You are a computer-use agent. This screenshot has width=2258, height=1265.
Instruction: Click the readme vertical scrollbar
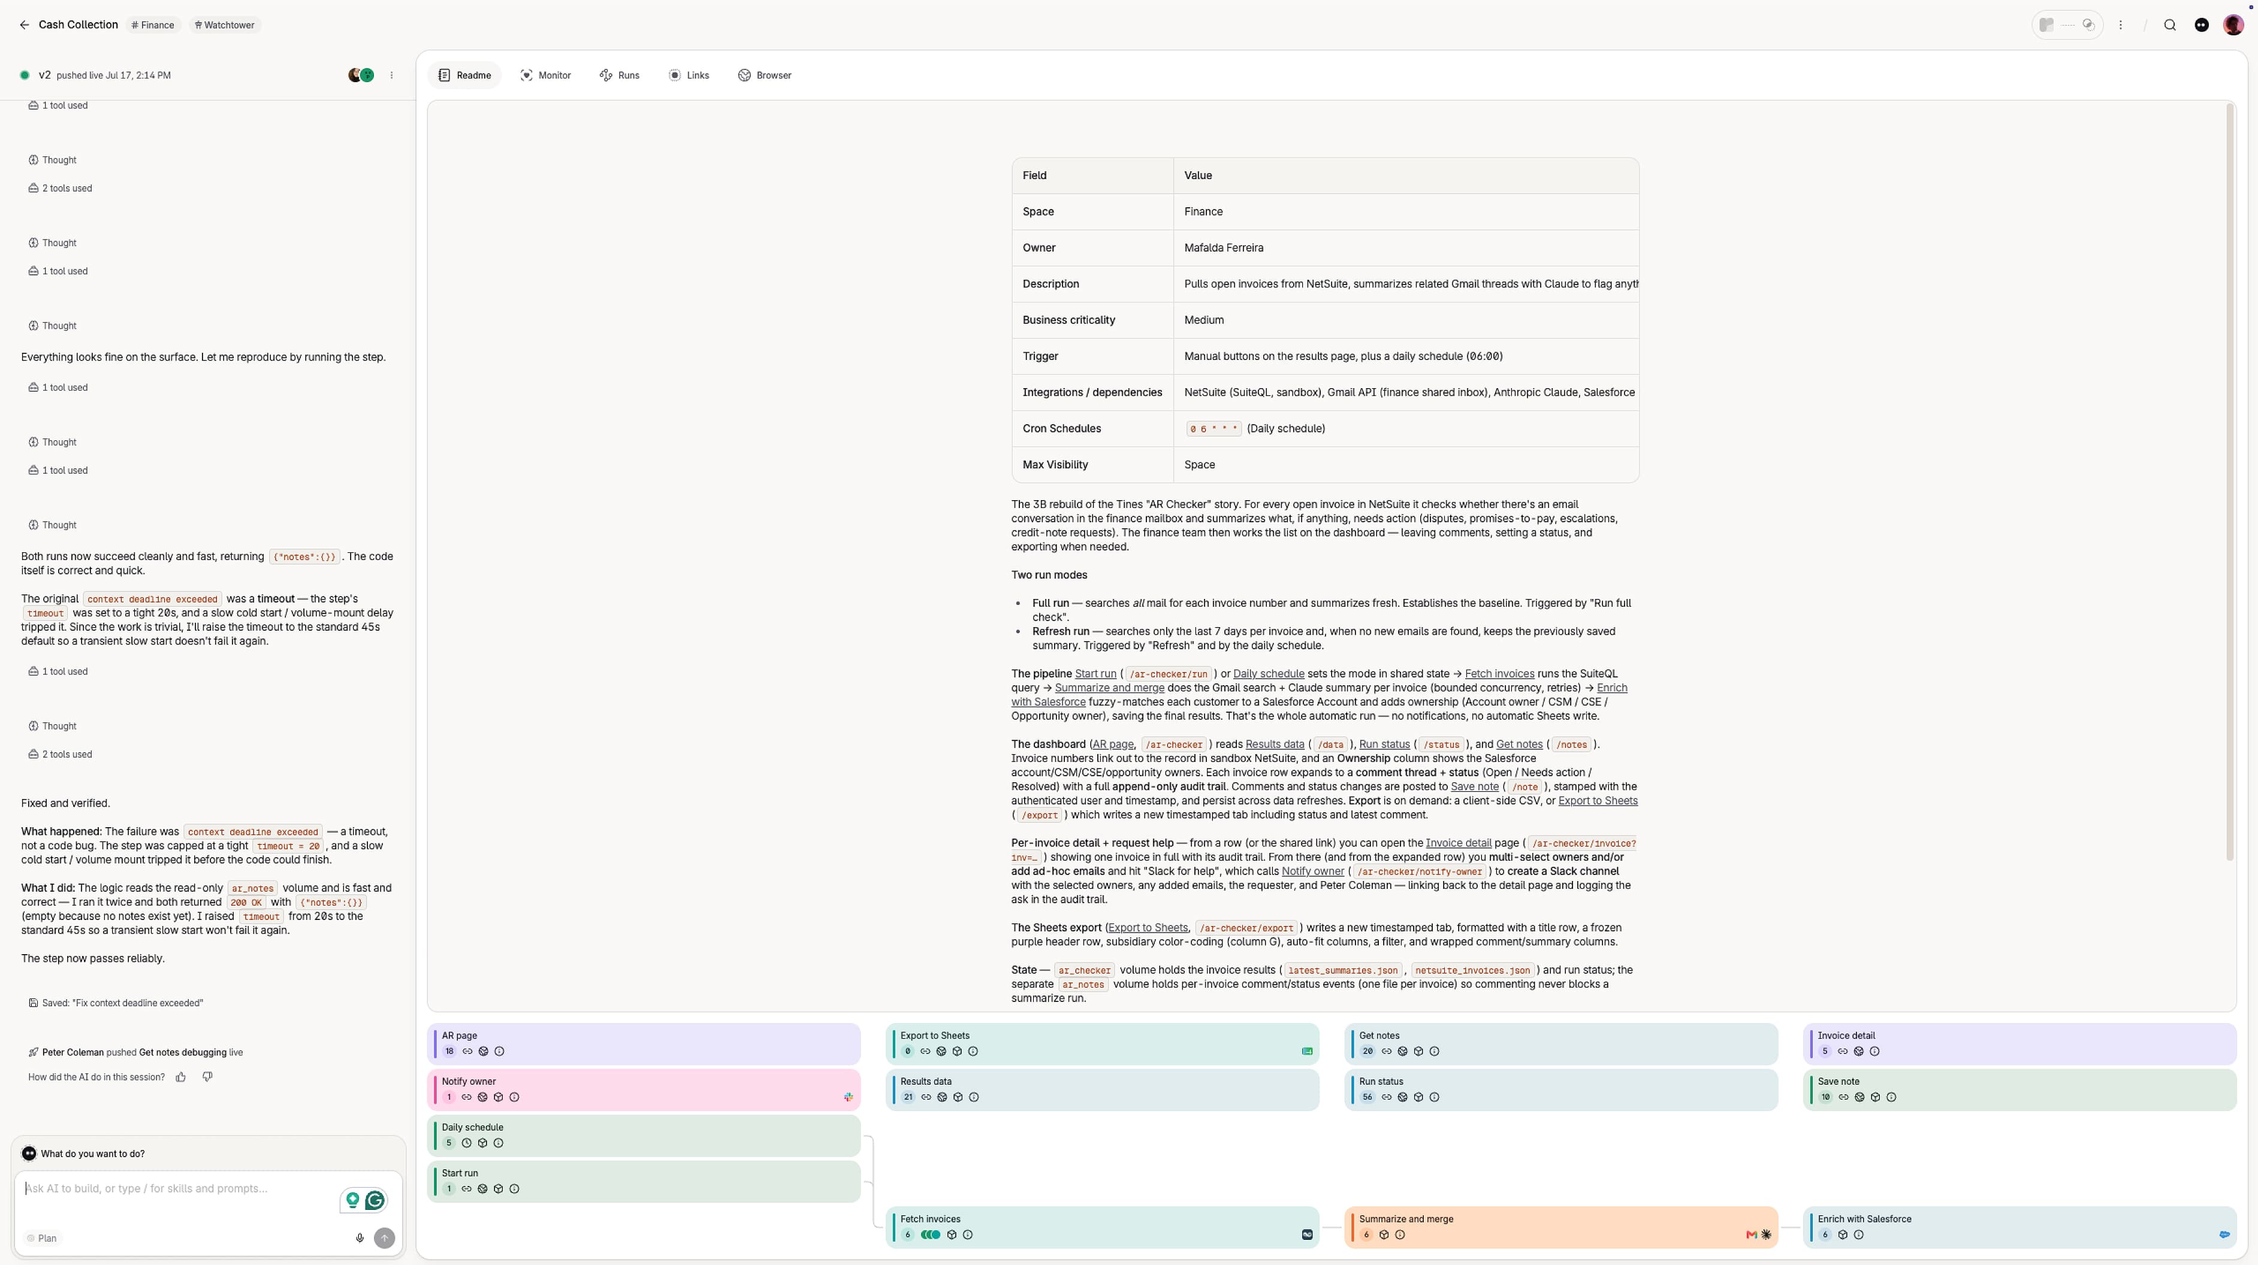coord(2230,482)
